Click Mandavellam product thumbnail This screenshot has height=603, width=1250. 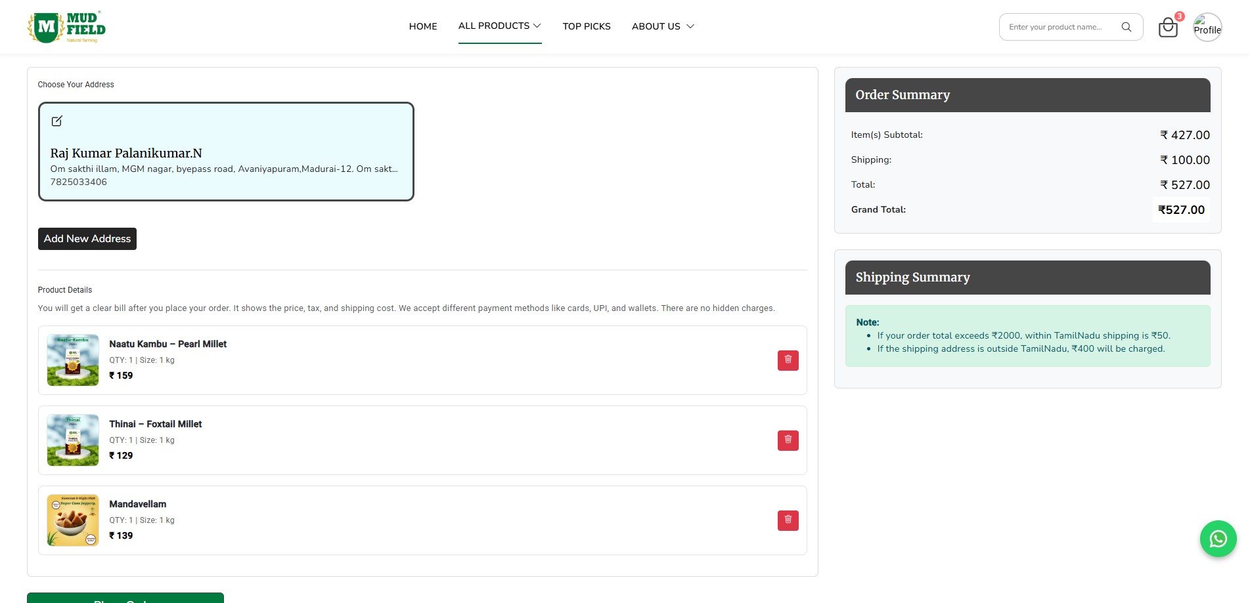pos(73,520)
